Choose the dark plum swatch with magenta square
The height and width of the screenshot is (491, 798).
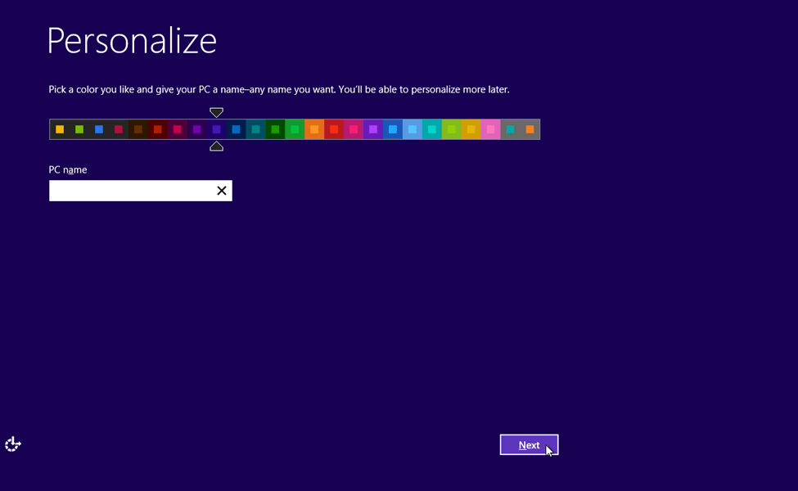(x=177, y=129)
